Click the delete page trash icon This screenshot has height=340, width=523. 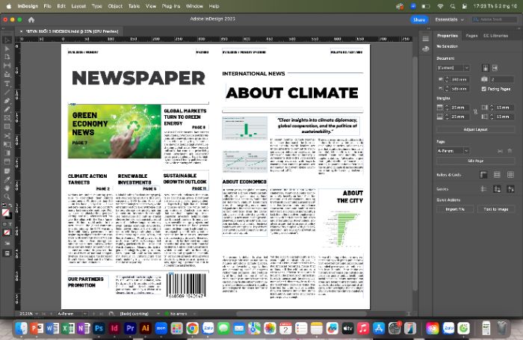[510, 151]
